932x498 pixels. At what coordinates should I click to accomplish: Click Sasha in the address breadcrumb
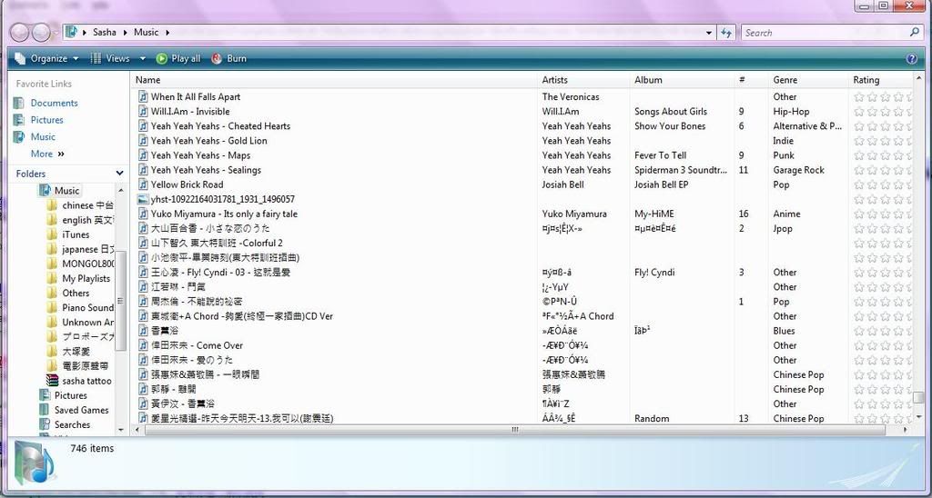point(105,32)
